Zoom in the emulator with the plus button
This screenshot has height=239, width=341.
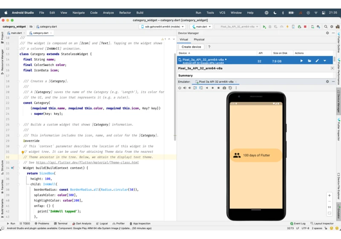(x=329, y=195)
